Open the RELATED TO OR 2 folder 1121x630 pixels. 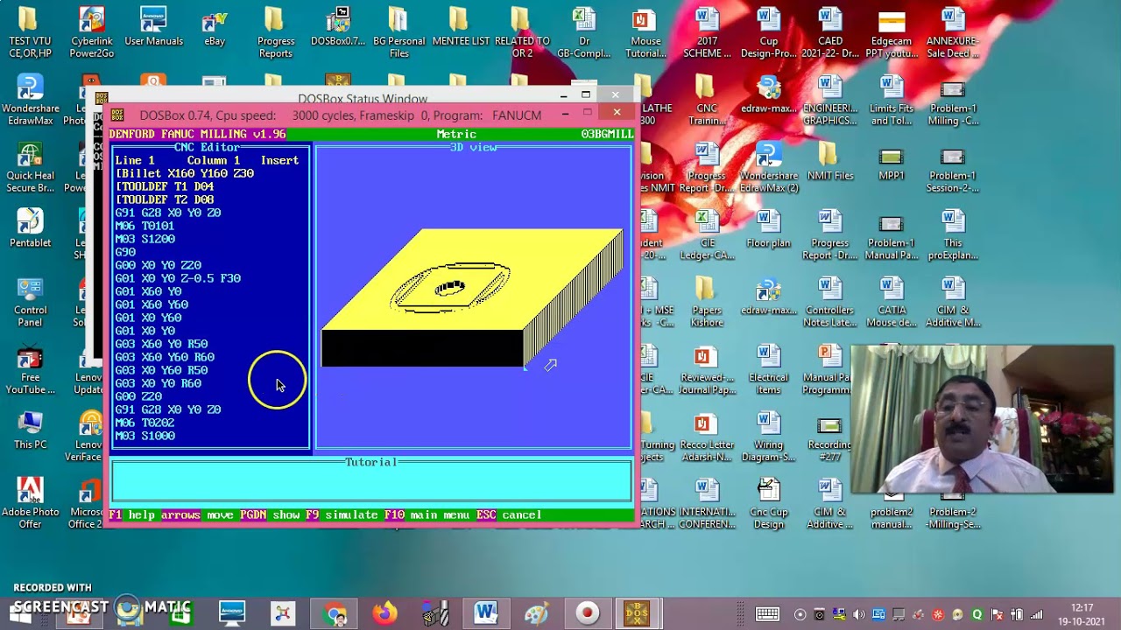point(522,32)
